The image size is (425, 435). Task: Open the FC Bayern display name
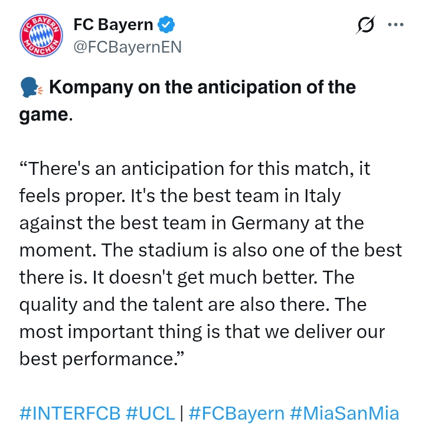click(x=113, y=25)
